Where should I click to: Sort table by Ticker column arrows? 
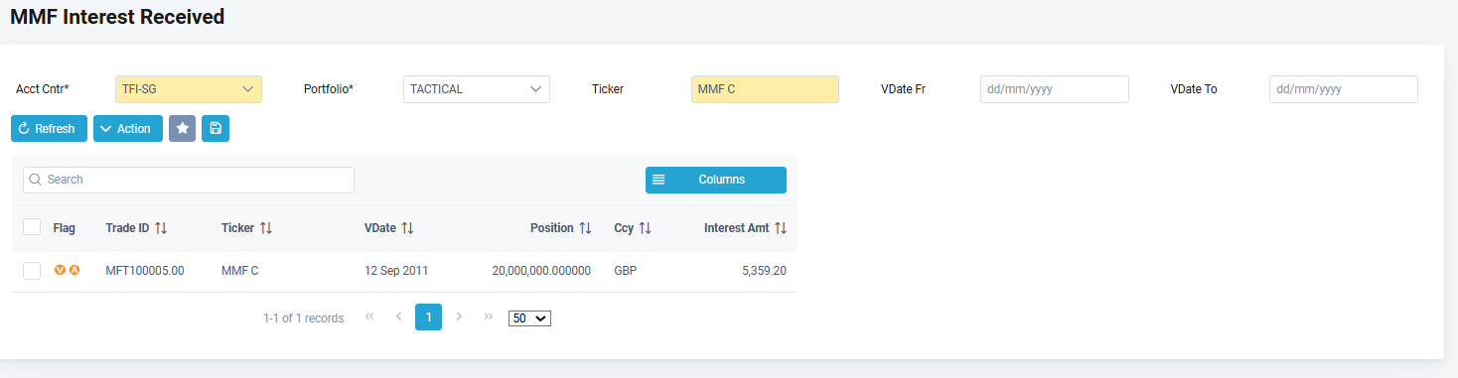tap(266, 228)
